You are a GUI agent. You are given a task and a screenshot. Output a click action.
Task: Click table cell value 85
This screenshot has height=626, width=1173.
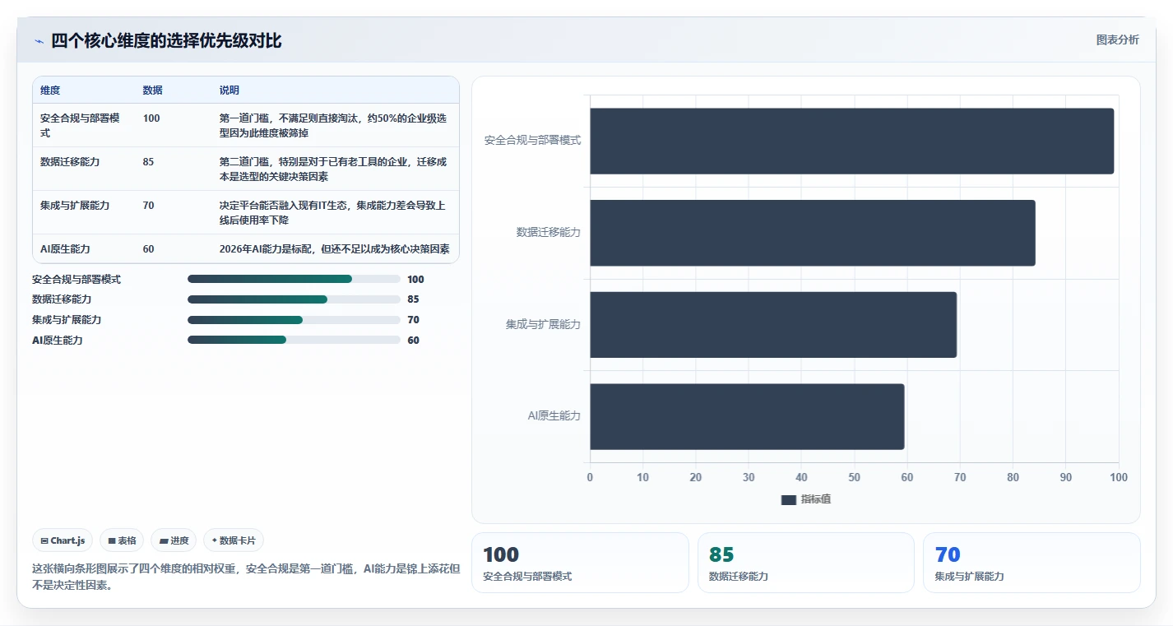click(148, 162)
